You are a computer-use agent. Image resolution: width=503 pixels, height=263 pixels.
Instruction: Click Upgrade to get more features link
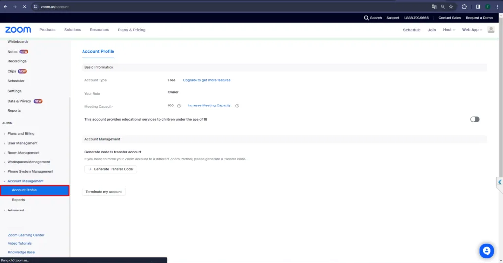(x=206, y=80)
